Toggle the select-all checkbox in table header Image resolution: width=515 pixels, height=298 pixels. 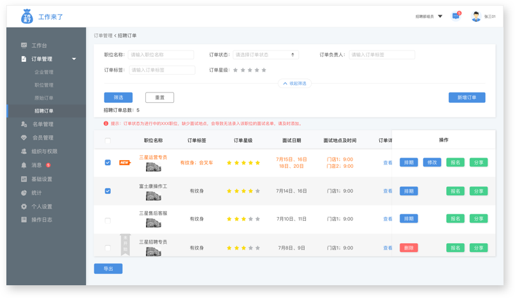click(108, 141)
